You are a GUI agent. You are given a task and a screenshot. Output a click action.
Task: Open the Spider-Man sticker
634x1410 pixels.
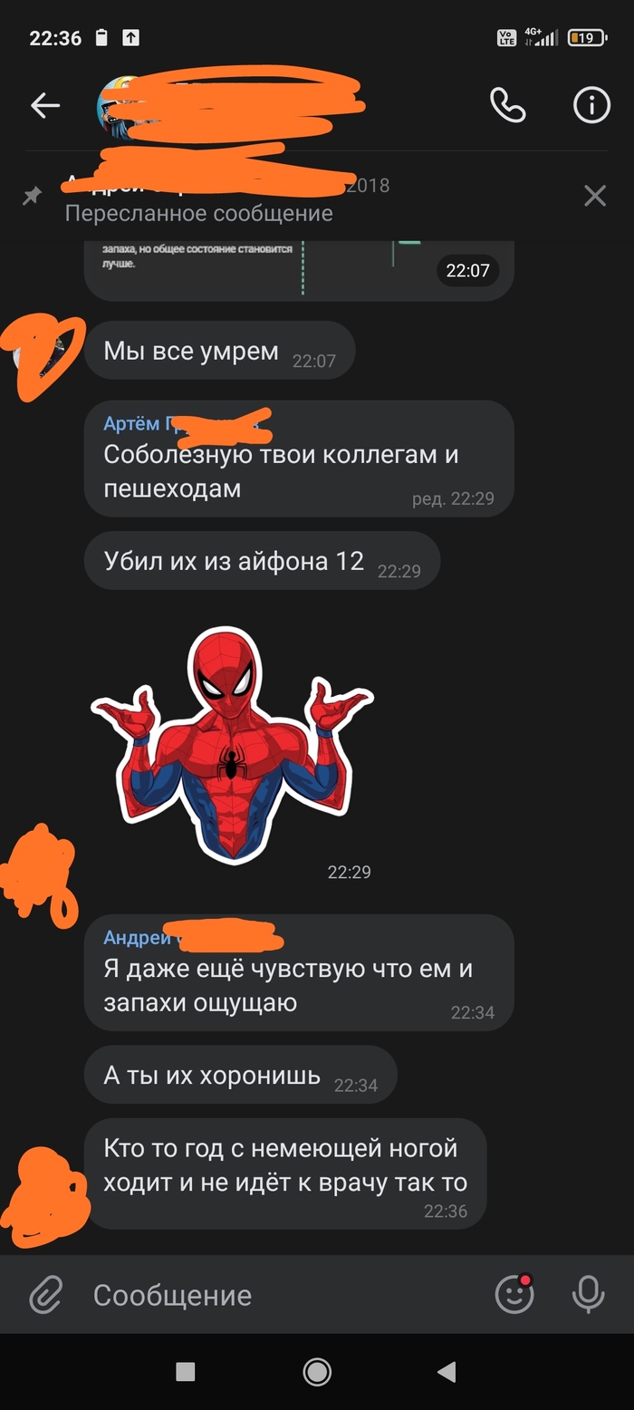232,745
